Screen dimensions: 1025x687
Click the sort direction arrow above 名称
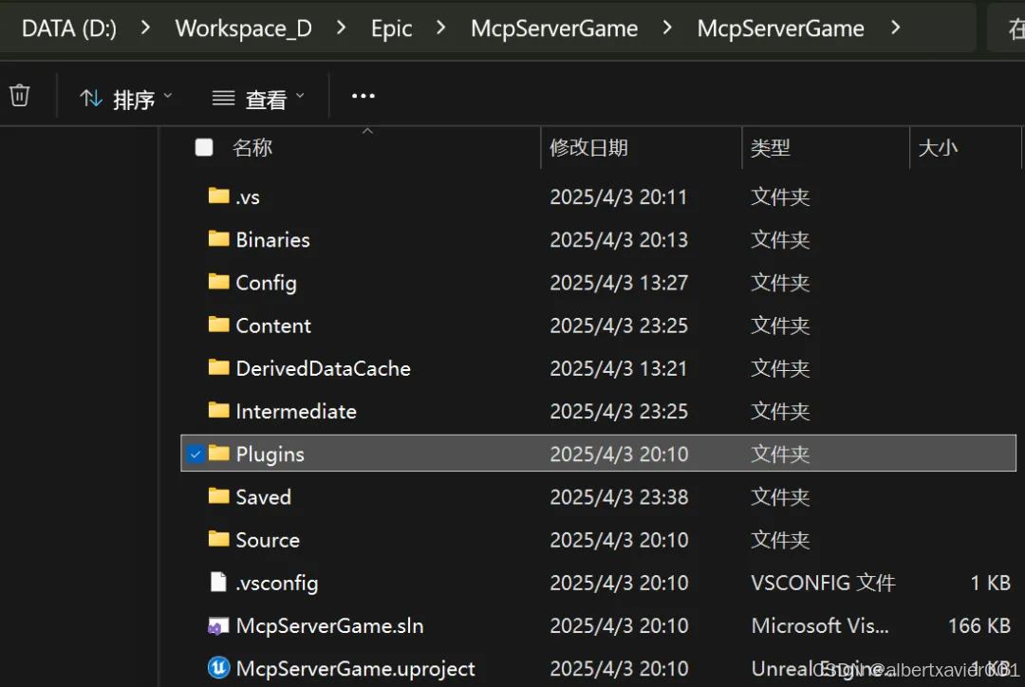point(367,131)
